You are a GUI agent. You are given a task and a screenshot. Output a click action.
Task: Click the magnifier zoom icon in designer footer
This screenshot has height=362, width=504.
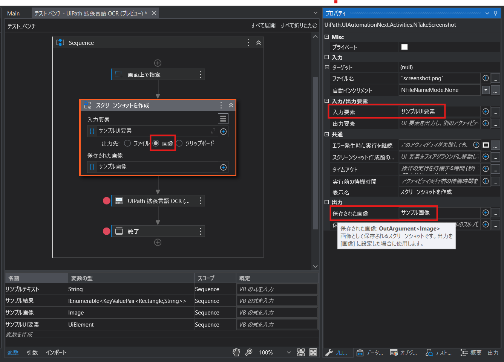pos(249,353)
